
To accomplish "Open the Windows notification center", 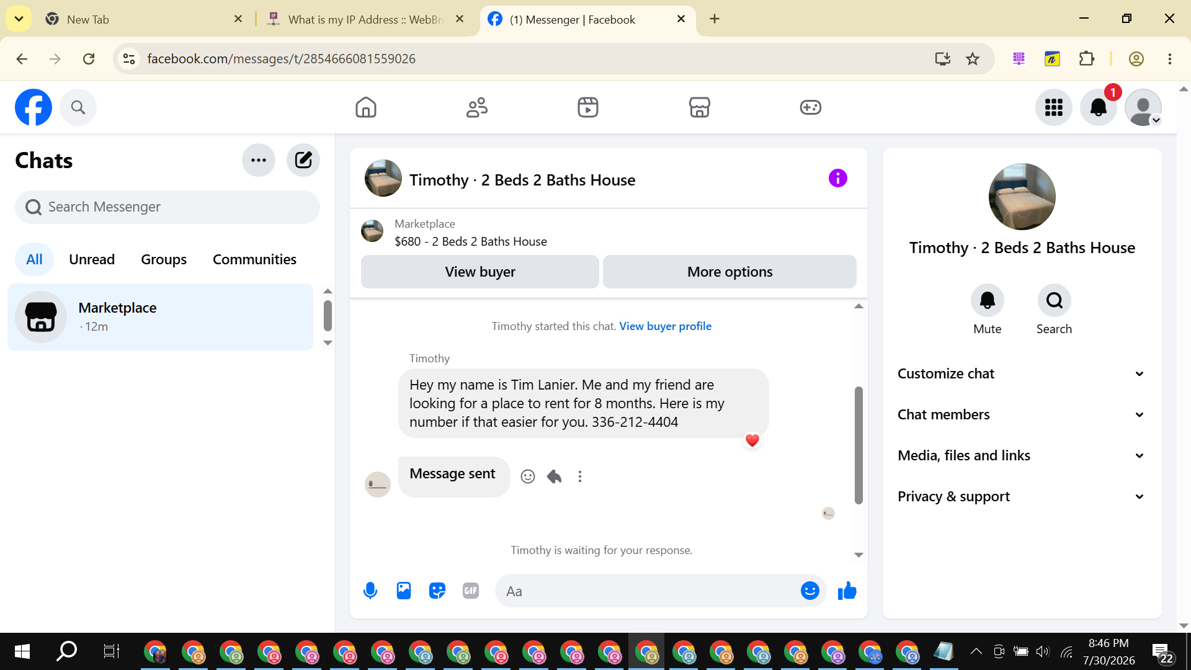I will (x=1162, y=652).
